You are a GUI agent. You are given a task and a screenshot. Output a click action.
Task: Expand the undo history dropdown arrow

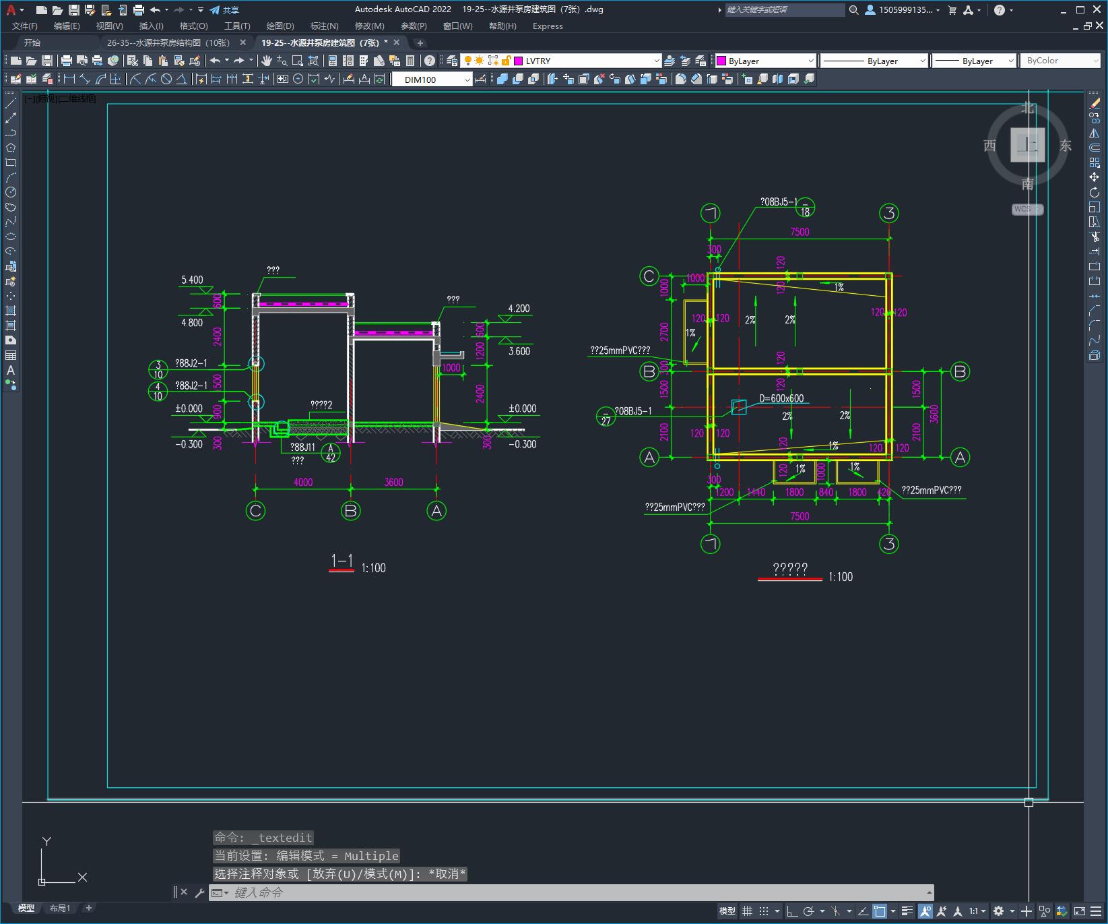coord(226,61)
